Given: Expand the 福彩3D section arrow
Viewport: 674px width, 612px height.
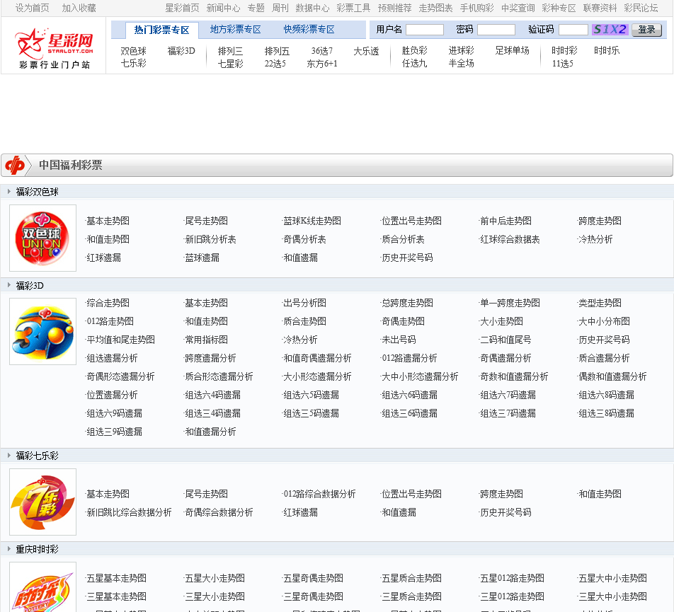Looking at the screenshot, I should 9,285.
